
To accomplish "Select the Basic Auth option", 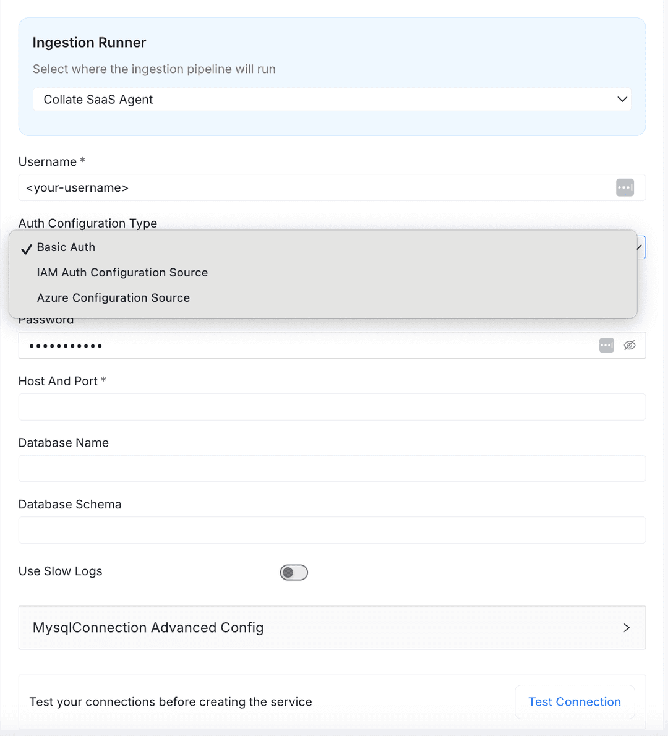I will click(66, 247).
